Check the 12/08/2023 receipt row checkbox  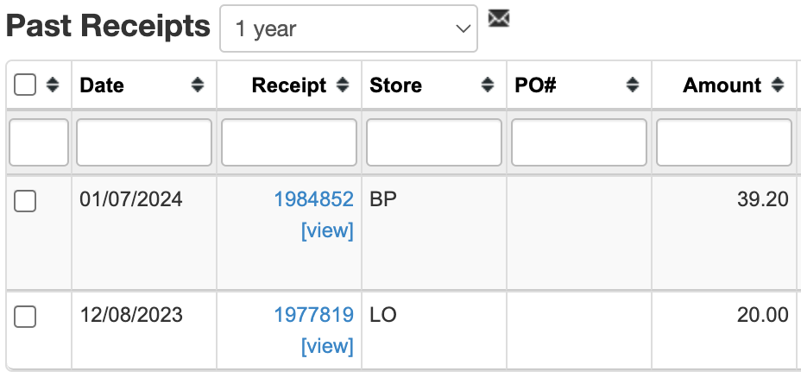point(26,317)
